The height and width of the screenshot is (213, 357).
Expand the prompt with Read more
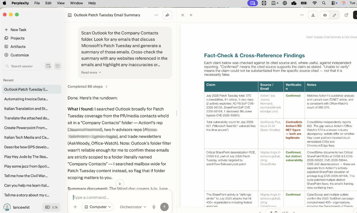[91, 72]
